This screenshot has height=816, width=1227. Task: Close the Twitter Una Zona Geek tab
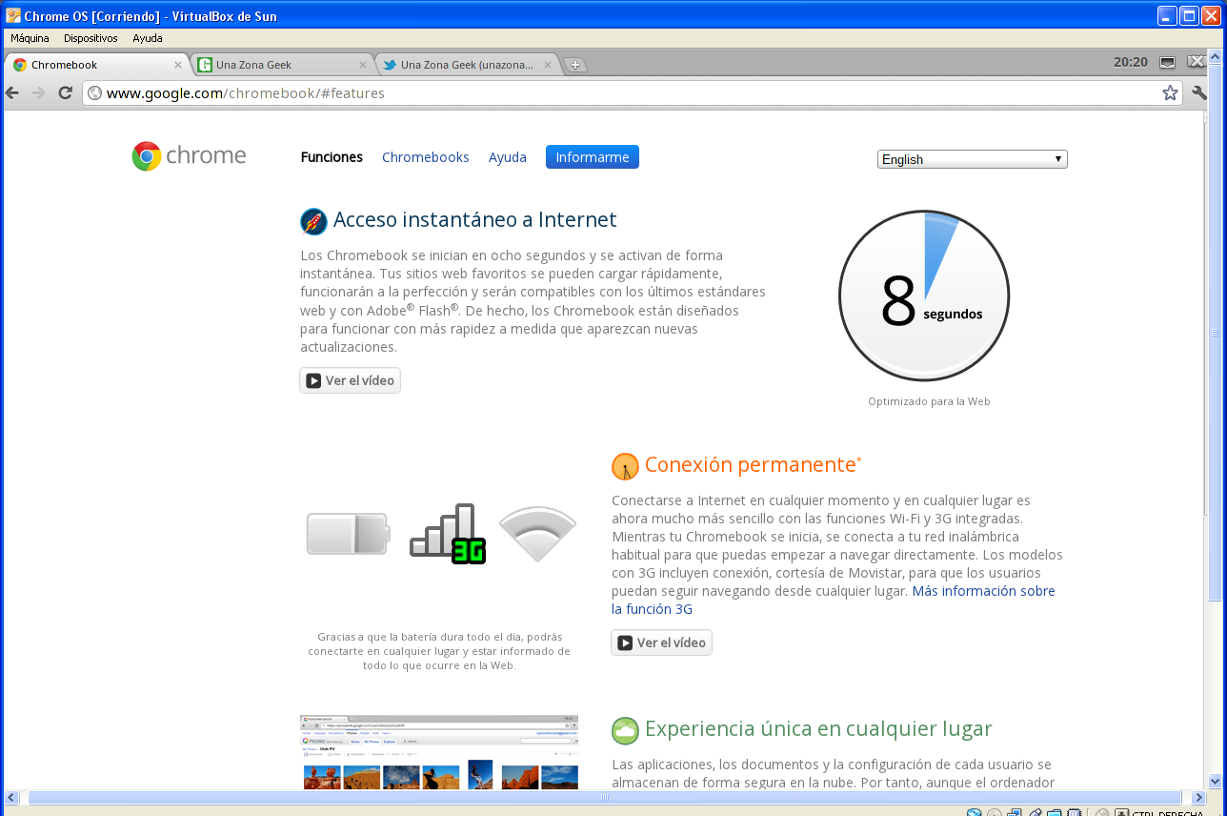point(547,65)
